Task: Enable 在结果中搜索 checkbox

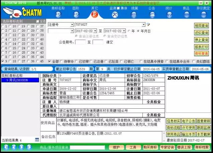Action: point(141,62)
